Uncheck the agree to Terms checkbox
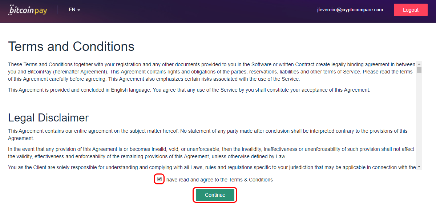 tap(160, 179)
